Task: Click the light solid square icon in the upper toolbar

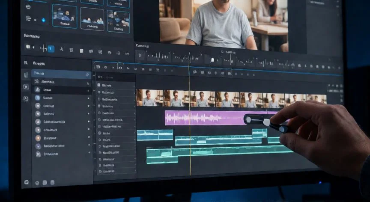Action: (x=81, y=50)
